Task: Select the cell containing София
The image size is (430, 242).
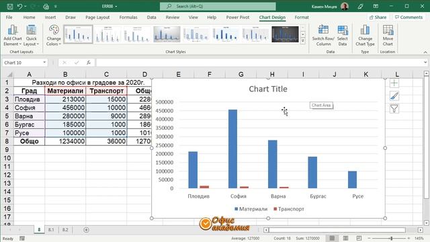Action: coord(29,108)
